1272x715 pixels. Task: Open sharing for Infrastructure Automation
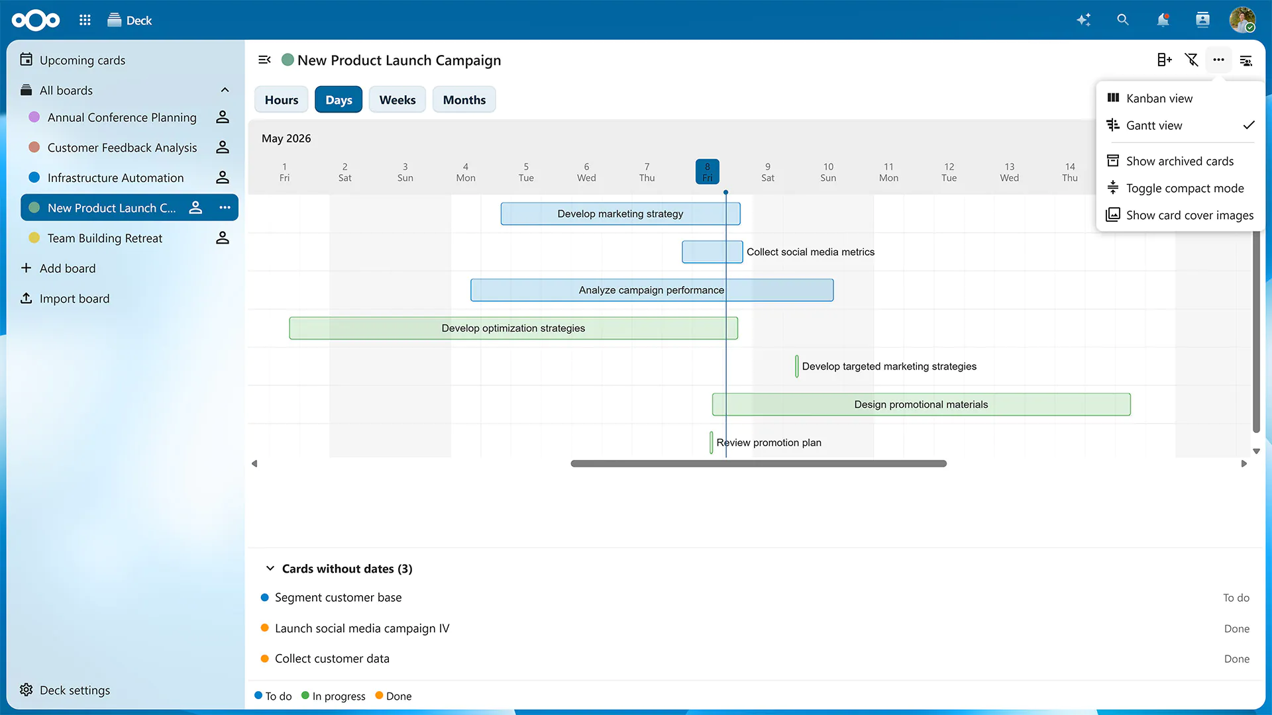tap(223, 177)
